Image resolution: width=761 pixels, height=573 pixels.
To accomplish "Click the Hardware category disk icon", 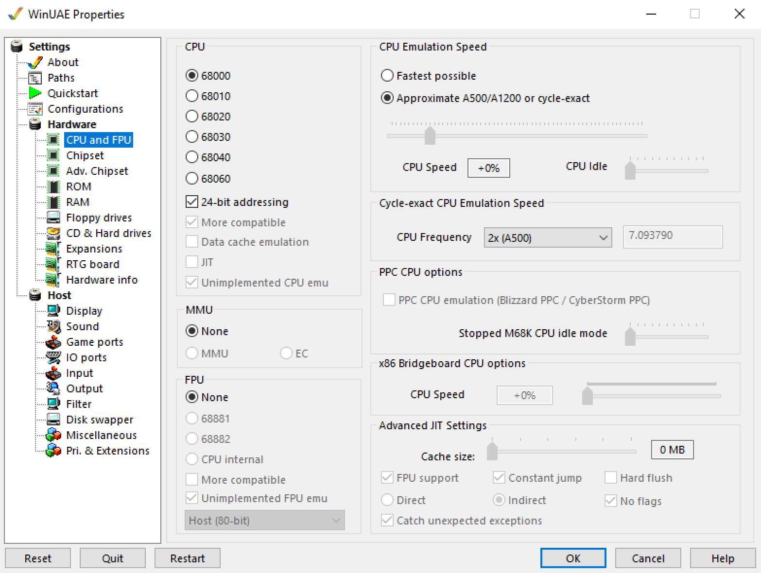I will pos(35,124).
